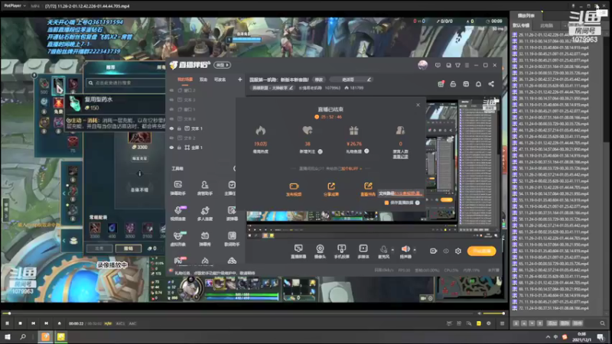Toggle lock on 全屏 1 source
This screenshot has width=612, height=344.
[x=180, y=148]
